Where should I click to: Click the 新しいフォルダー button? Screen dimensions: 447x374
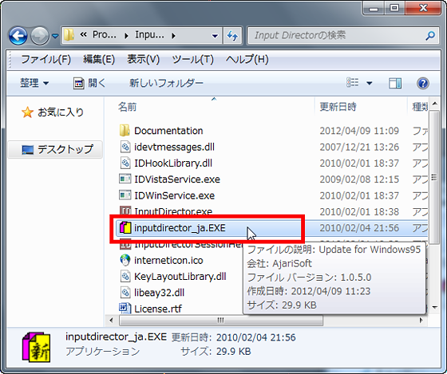coord(166,83)
